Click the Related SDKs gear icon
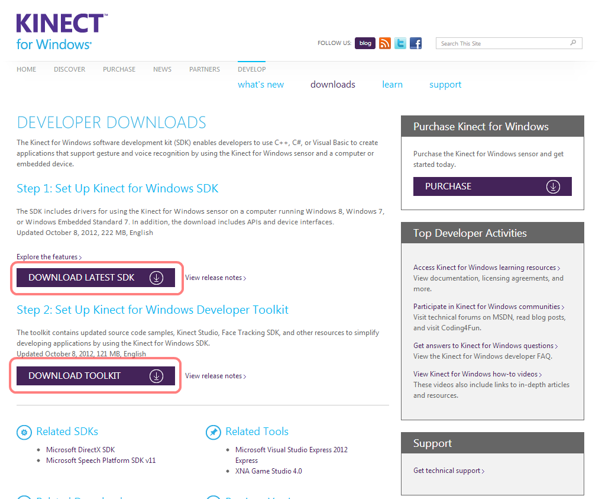The width and height of the screenshot is (602, 499). pos(24,432)
